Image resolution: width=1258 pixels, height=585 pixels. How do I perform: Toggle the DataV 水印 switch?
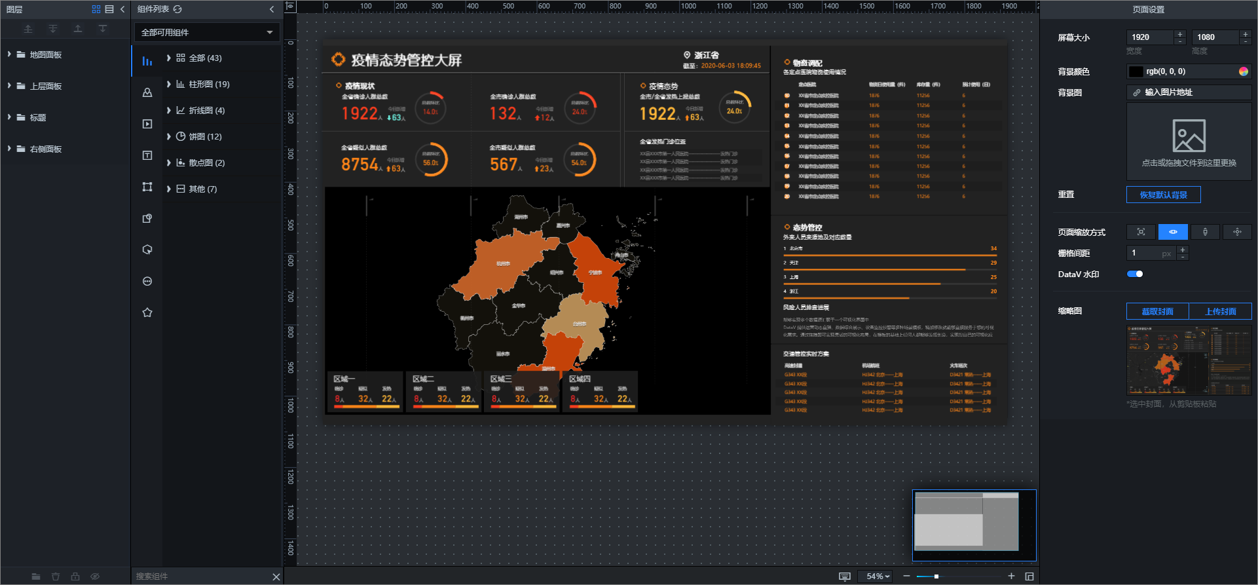click(1135, 274)
